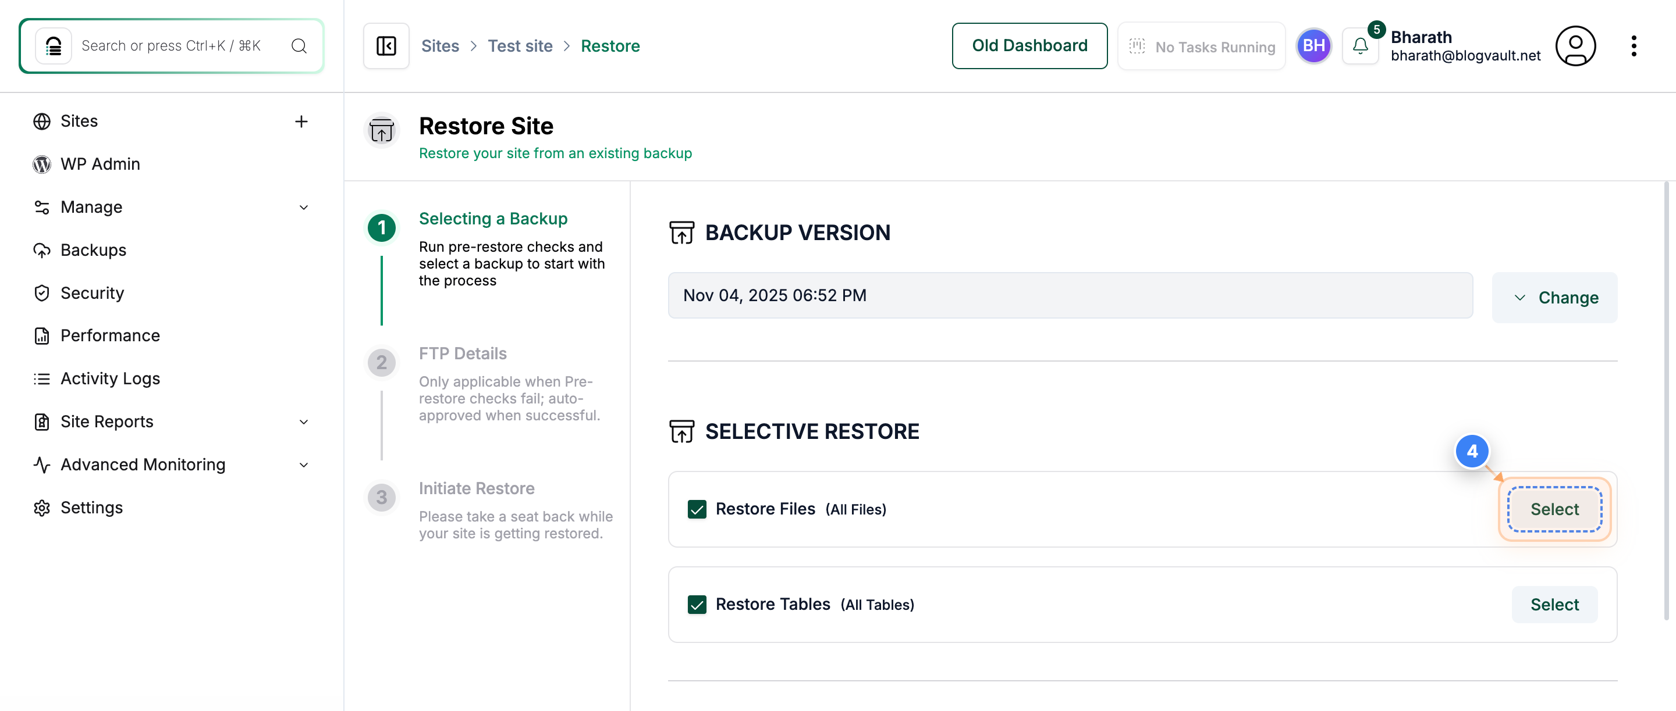Add a new site with the plus icon

(301, 121)
